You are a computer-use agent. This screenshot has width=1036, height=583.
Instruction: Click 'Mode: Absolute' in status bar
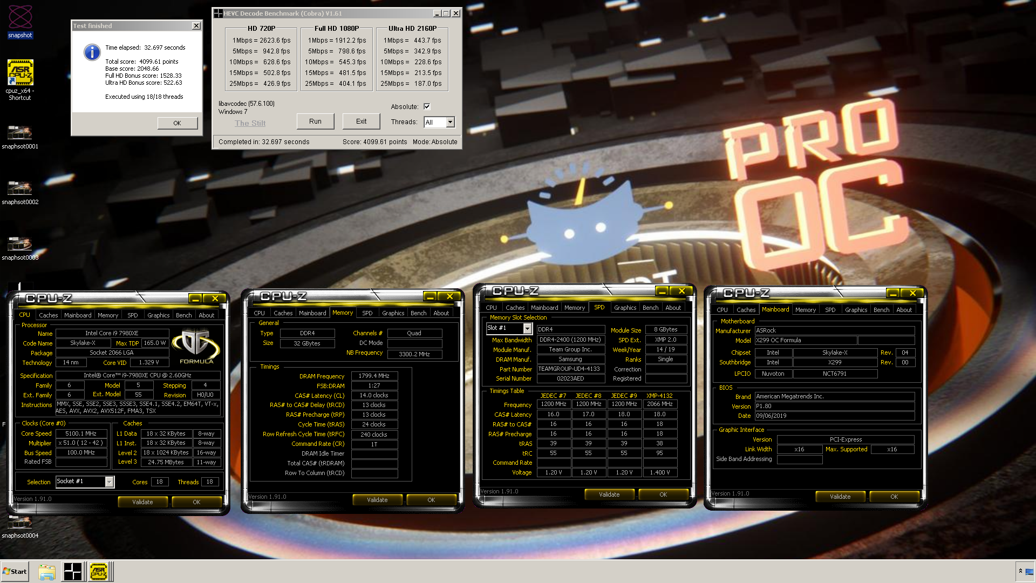click(435, 142)
